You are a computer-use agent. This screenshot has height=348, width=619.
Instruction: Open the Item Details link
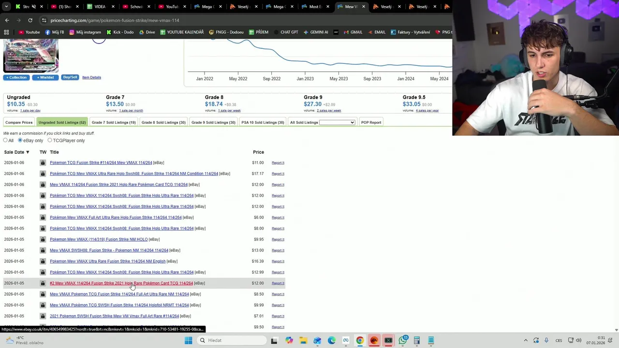(91, 77)
